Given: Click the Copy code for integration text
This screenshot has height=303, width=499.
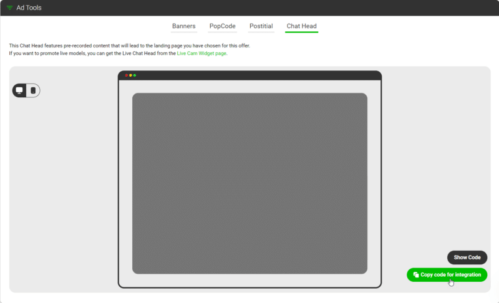Looking at the screenshot, I should pyautogui.click(x=450, y=275).
